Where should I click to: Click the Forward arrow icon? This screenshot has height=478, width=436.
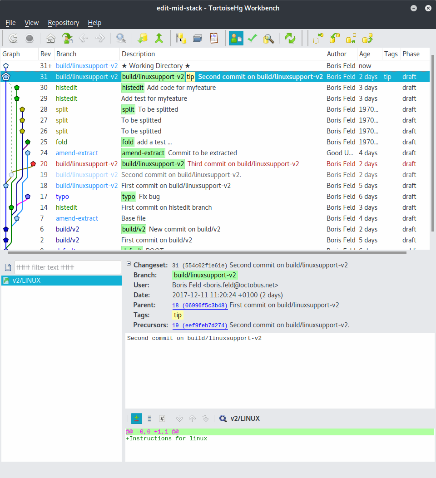(100, 39)
